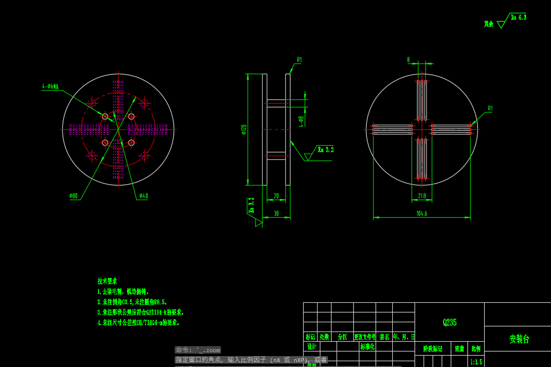Select the vertical 'Ra 3.2' roughness label
The width and height of the screenshot is (551, 367).
(251, 205)
